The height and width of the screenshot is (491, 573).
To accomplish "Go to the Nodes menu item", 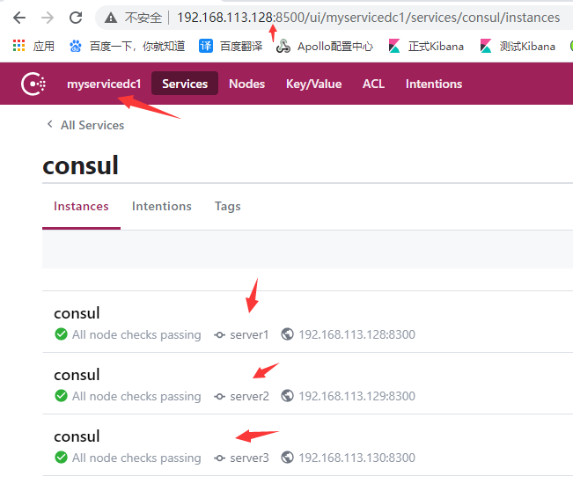I will point(246,84).
